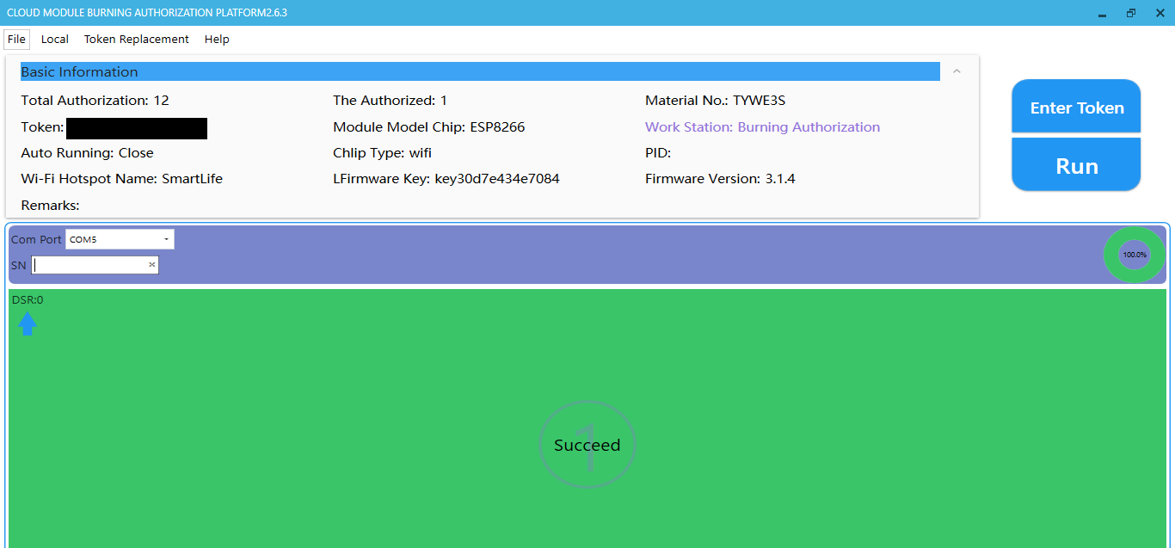This screenshot has height=548, width=1175.
Task: Click the Succeed status circle
Action: coord(587,446)
